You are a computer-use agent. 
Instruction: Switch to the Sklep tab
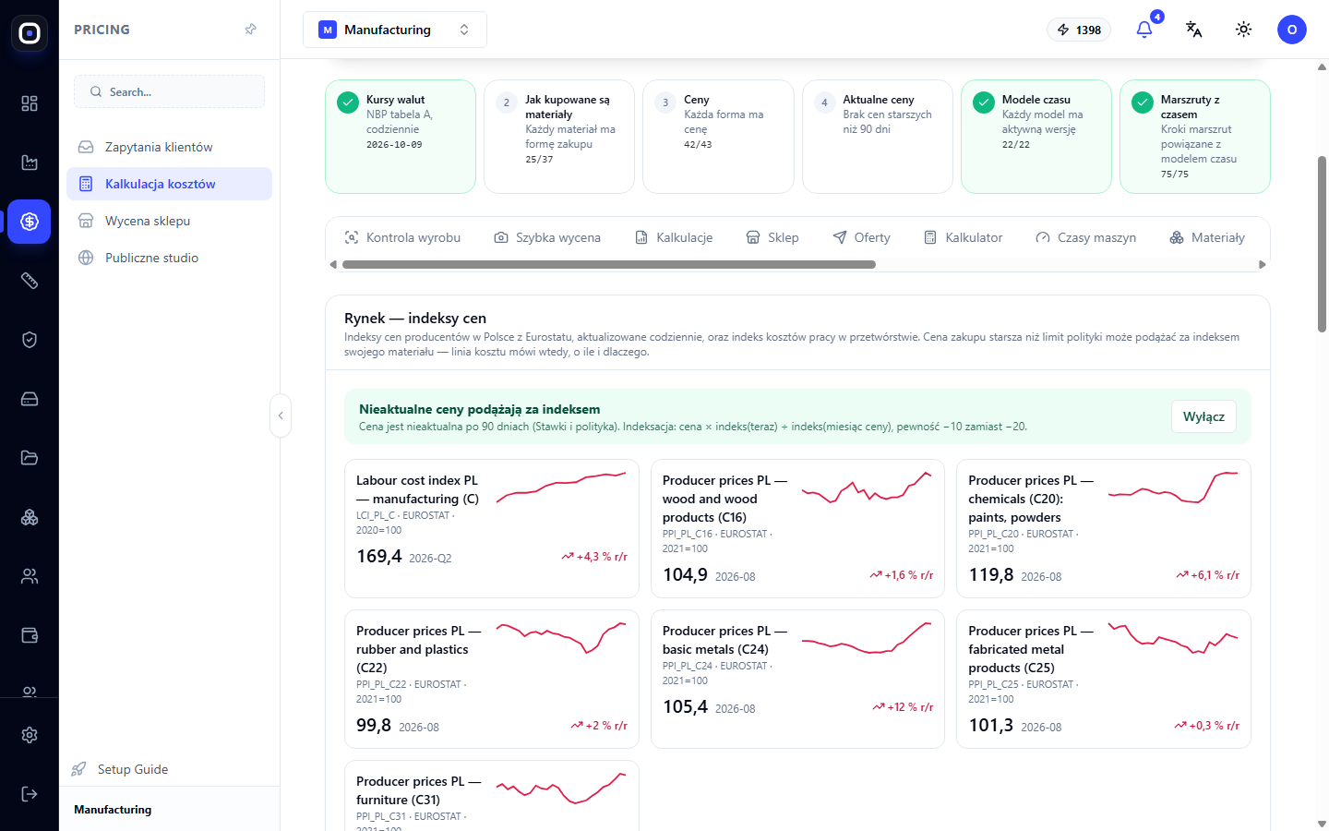point(772,237)
